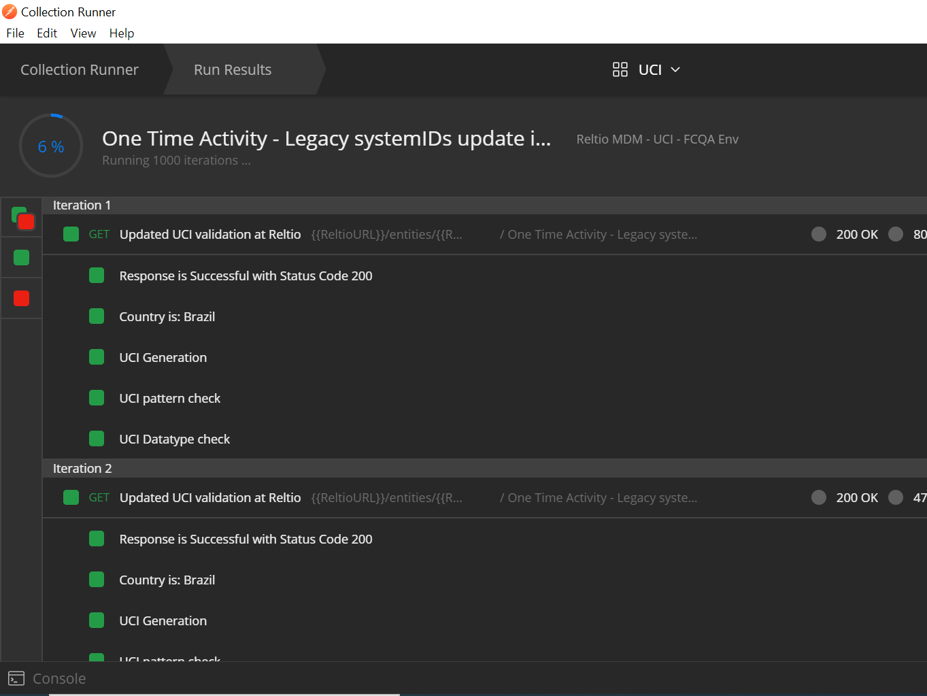Screen dimensions: 927x696
Task: Click pass icon beside Iteration 1 UCI Generation
Action: 97,357
